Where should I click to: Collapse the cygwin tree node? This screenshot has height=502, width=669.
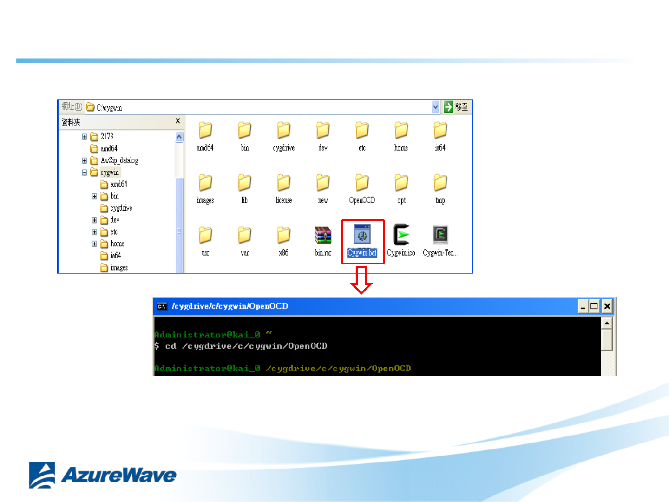(x=85, y=172)
